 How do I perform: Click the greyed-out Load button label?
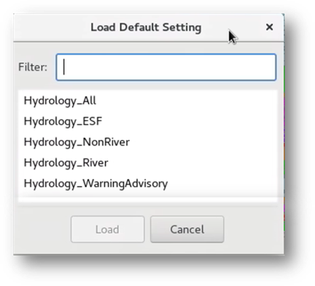pyautogui.click(x=107, y=229)
